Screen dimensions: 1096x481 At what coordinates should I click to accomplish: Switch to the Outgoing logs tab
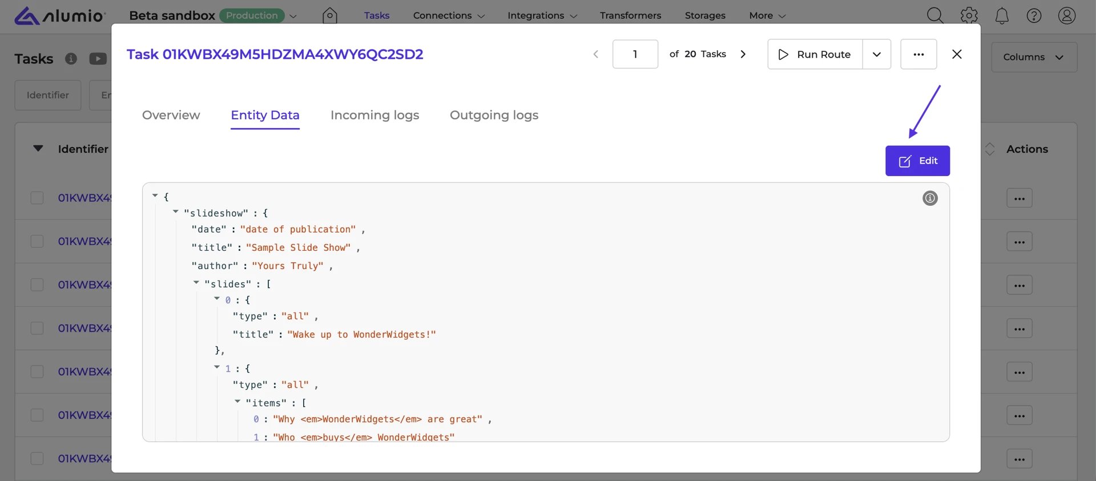click(494, 115)
